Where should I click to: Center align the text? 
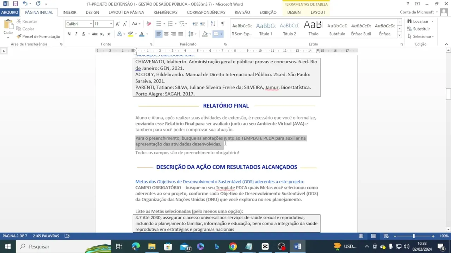pos(166,34)
